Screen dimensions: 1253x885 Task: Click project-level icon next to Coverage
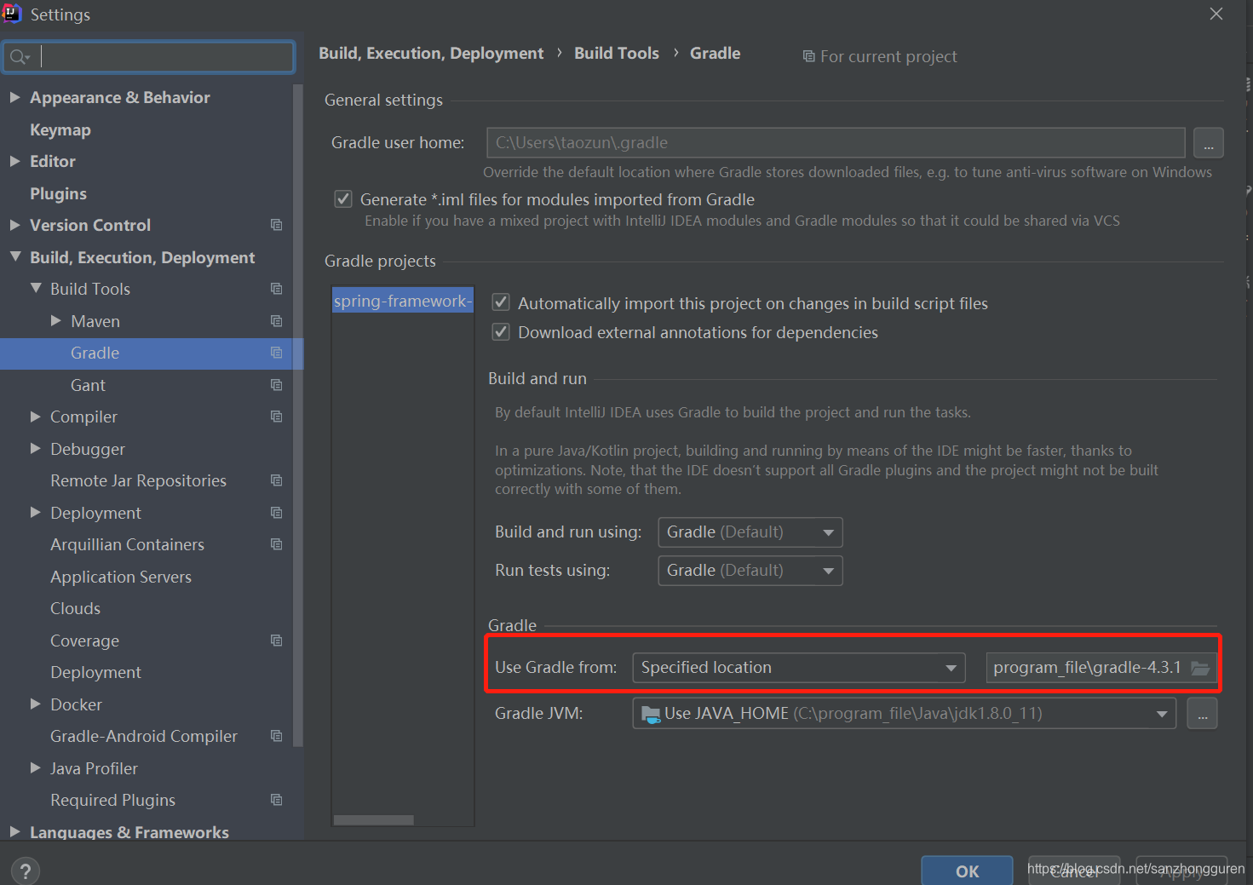(276, 641)
